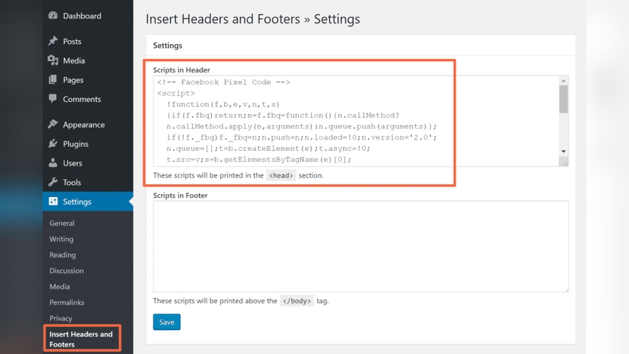Click the Settings panel heading
The height and width of the screenshot is (354, 629).
pyautogui.click(x=168, y=45)
